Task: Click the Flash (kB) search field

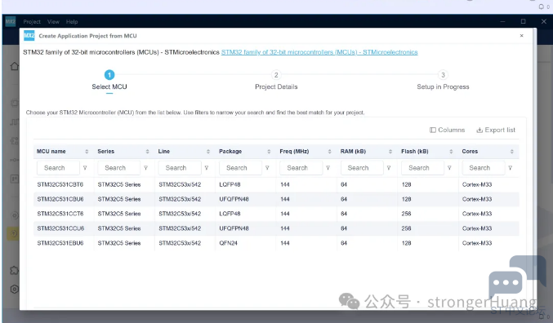Action: tap(423, 168)
